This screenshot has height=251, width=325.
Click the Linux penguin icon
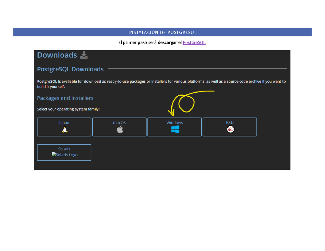pyautogui.click(x=64, y=130)
